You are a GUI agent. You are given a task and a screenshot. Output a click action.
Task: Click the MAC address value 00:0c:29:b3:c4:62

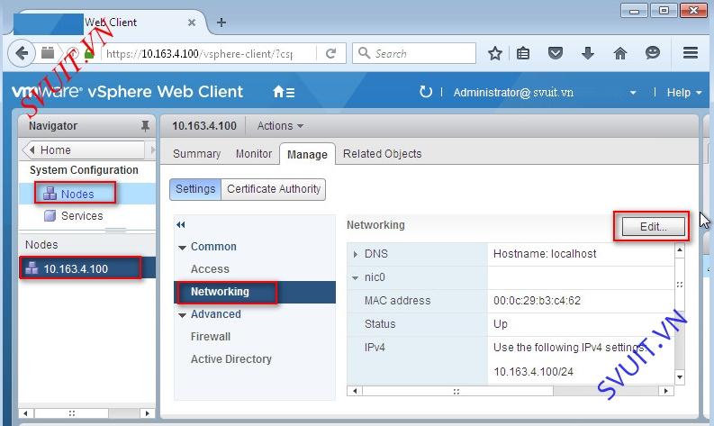[537, 301]
